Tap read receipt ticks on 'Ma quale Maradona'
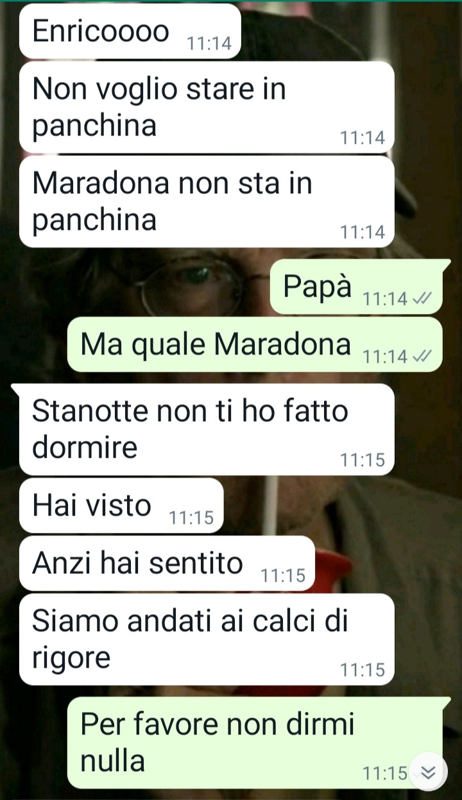 (x=422, y=356)
